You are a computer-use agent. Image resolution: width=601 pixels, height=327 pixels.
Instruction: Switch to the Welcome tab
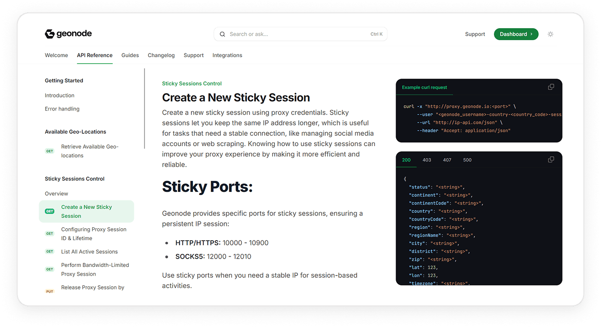tap(57, 55)
